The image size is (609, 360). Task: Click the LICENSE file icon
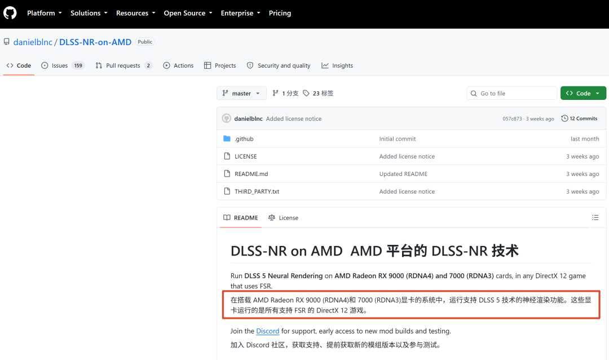(x=227, y=156)
